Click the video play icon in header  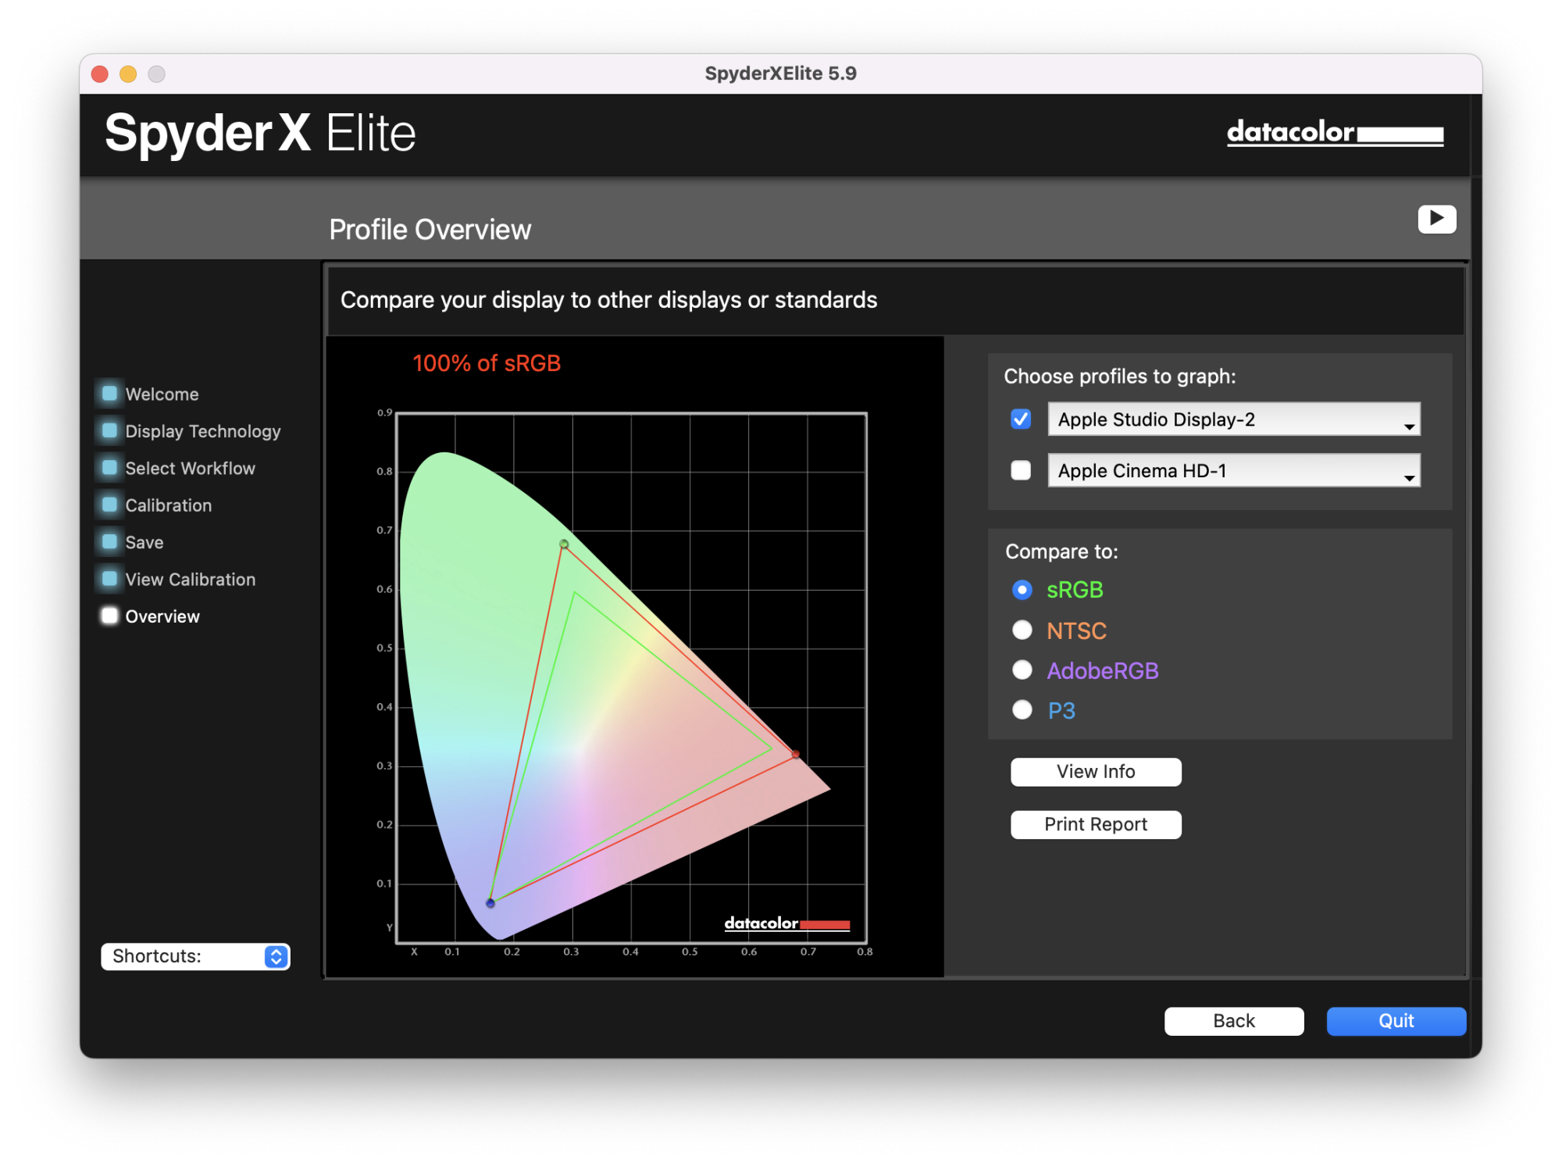pos(1435,219)
